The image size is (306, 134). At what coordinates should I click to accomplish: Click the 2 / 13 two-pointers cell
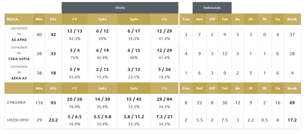tap(102, 69)
